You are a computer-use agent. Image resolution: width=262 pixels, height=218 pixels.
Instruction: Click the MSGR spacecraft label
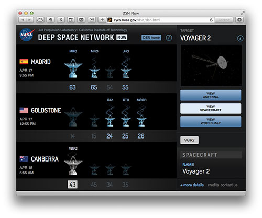(x=141, y=100)
